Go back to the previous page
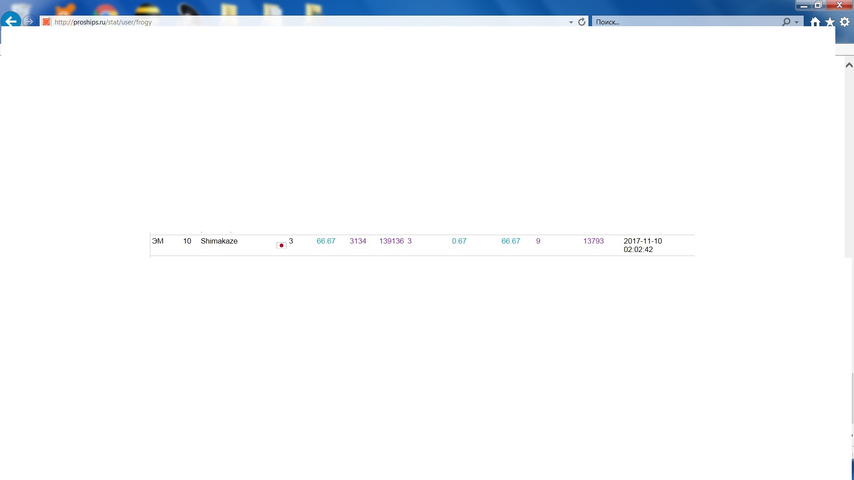This screenshot has height=480, width=854. click(11, 21)
